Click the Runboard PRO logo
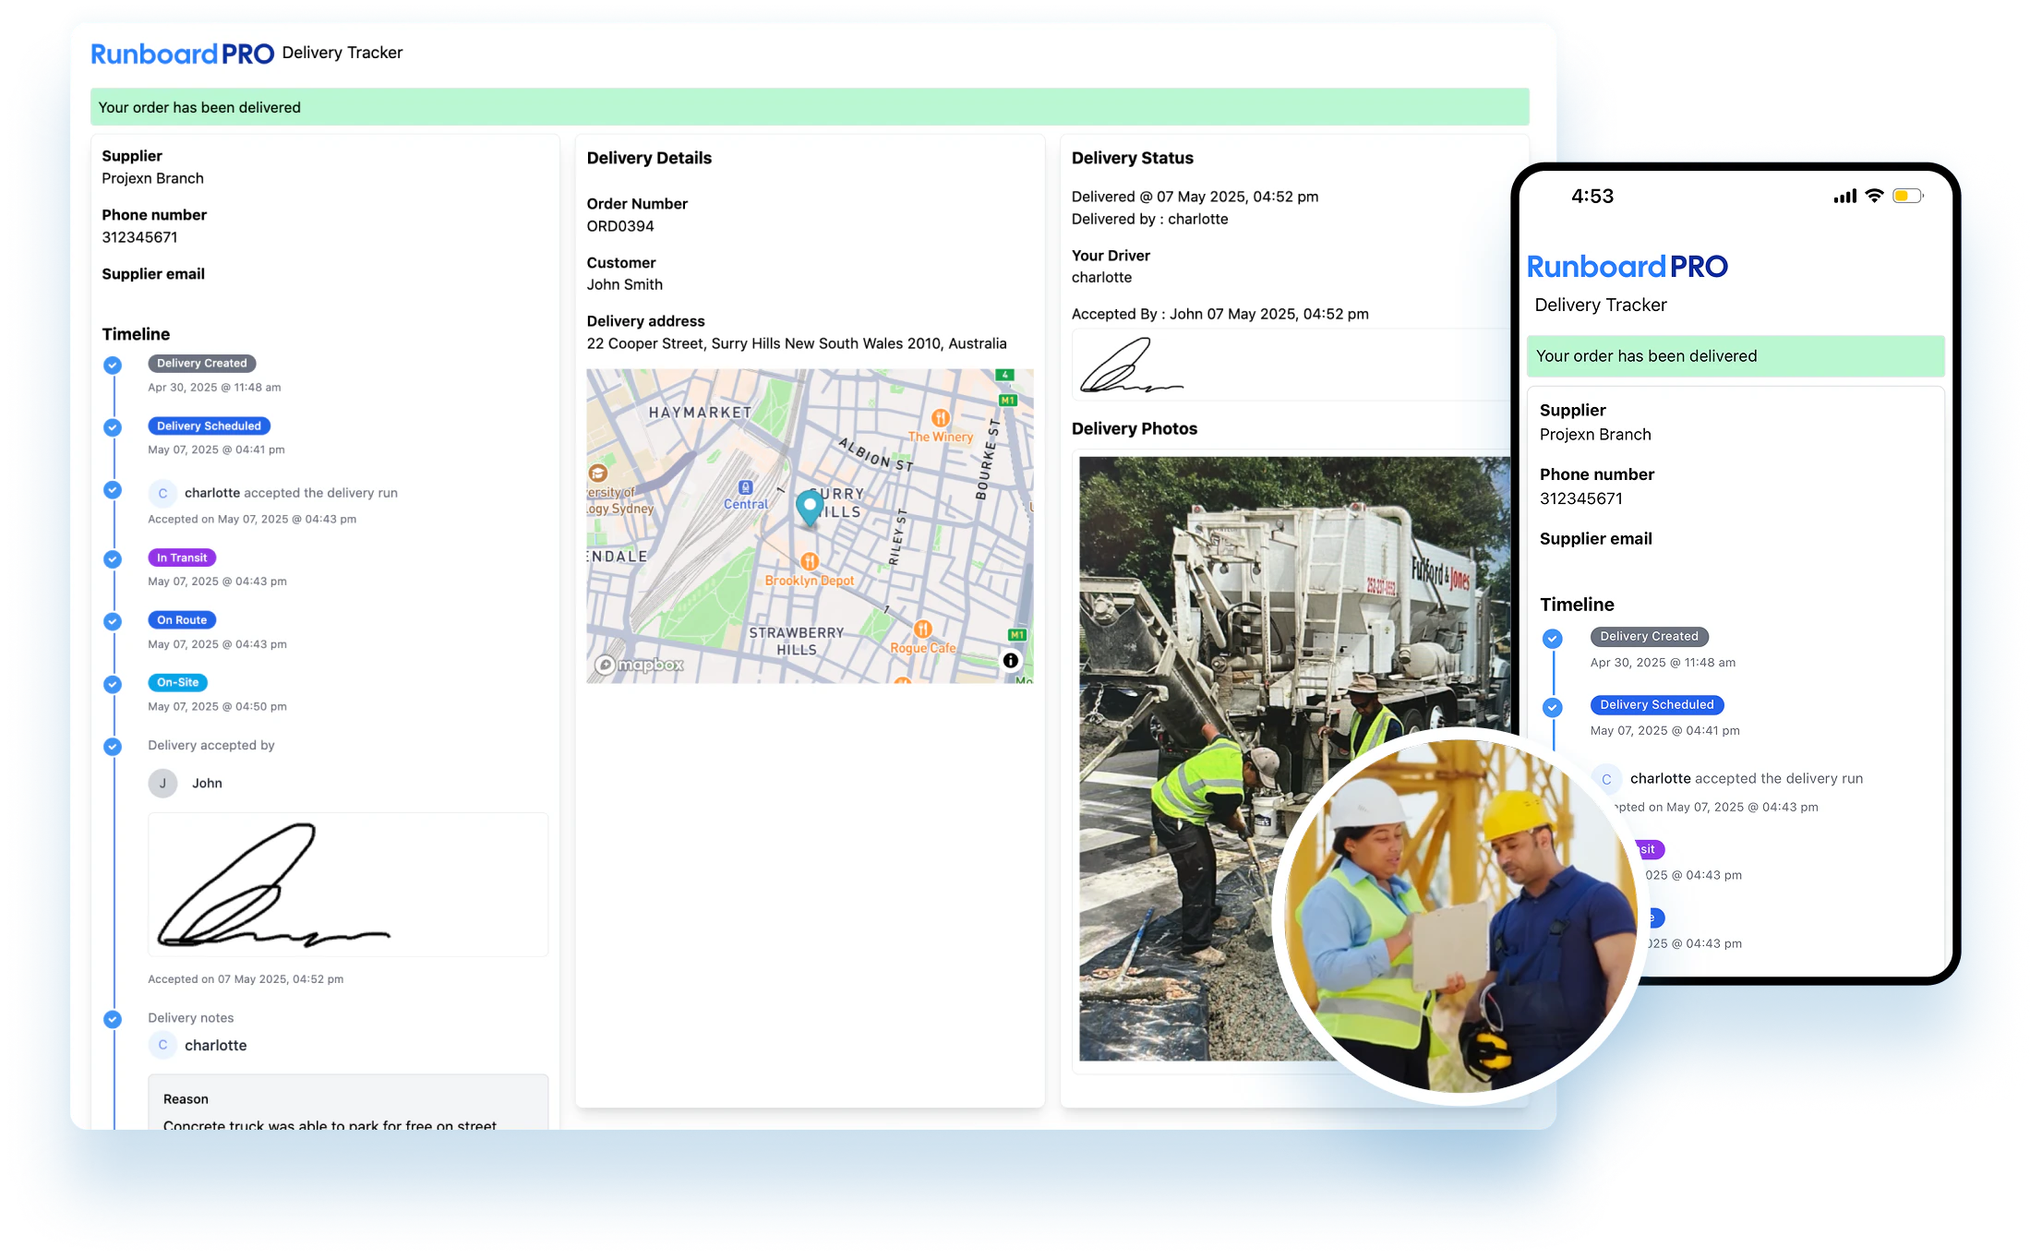The width and height of the screenshot is (2030, 1259). (182, 53)
